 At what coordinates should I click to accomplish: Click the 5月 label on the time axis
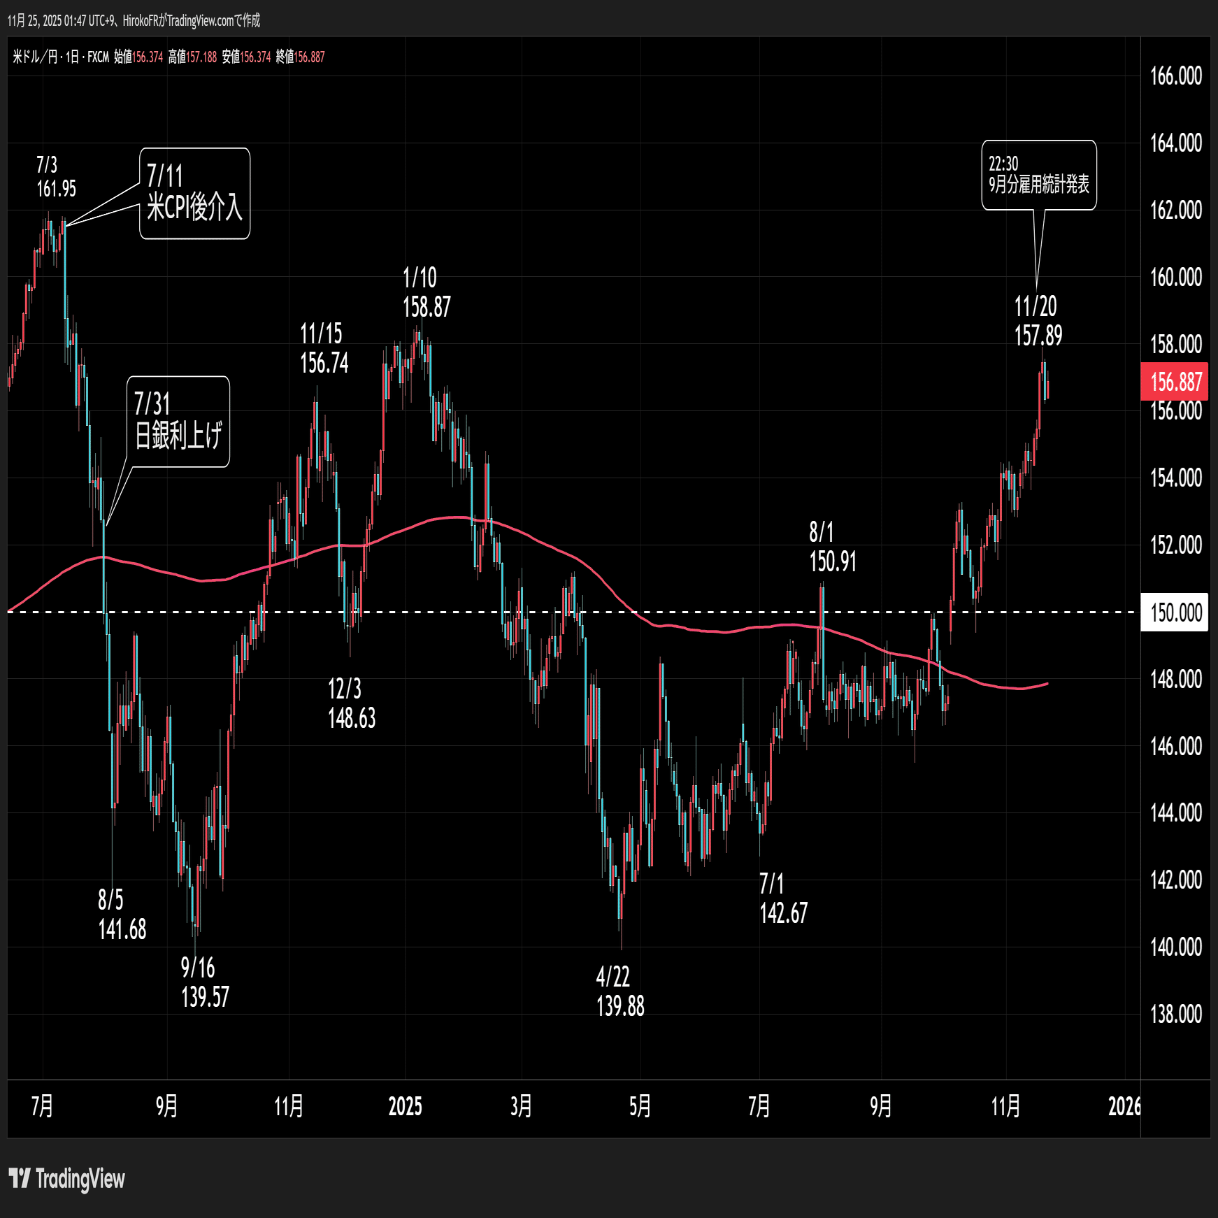click(x=640, y=1106)
